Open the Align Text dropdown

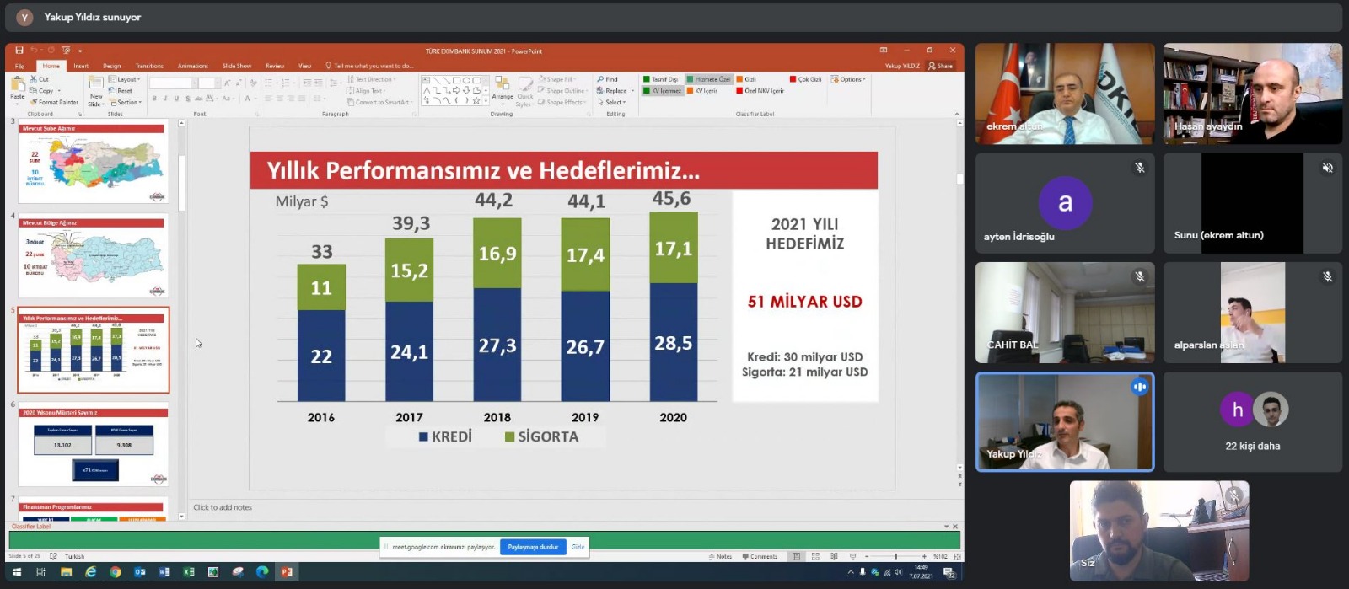[367, 91]
